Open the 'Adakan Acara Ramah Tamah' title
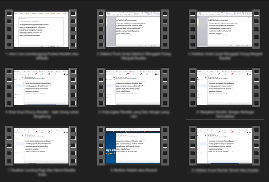 [x=225, y=171]
